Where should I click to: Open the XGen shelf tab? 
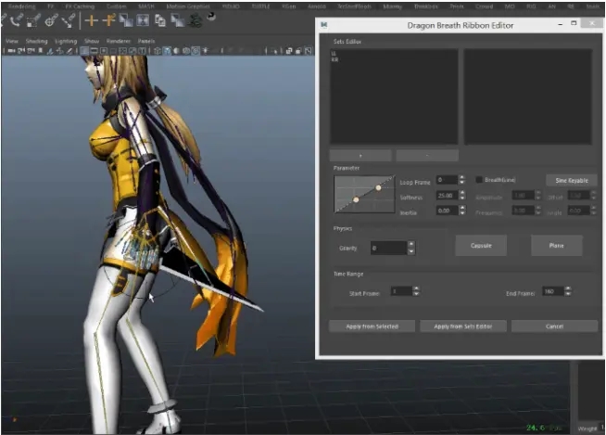tap(289, 6)
